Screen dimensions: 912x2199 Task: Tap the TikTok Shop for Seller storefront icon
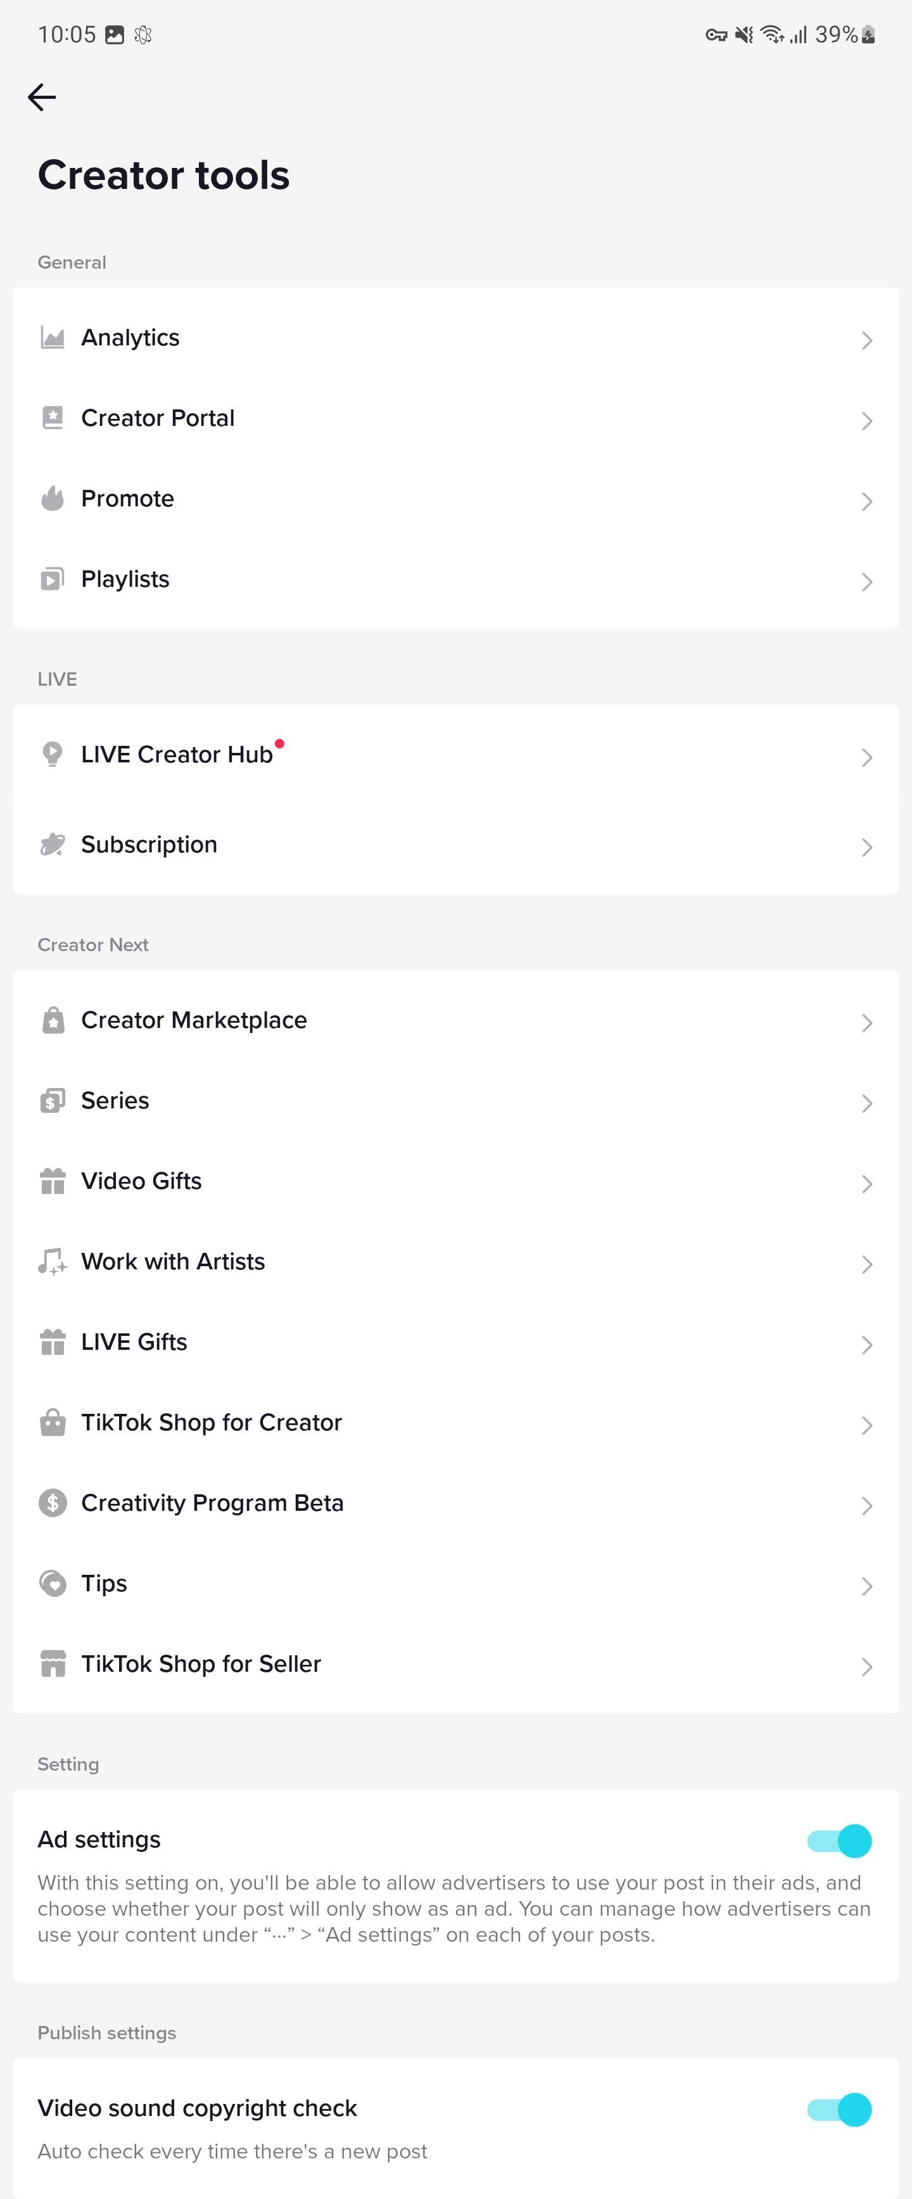53,1664
